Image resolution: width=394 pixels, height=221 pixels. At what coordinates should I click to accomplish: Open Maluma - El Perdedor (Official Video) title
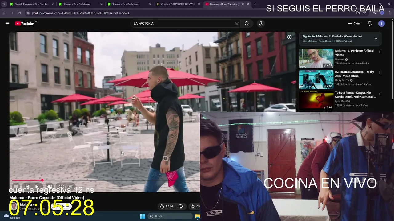354,53
